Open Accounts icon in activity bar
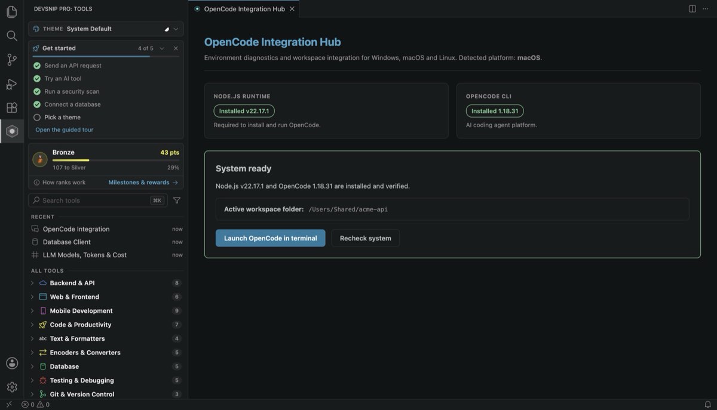 point(12,363)
